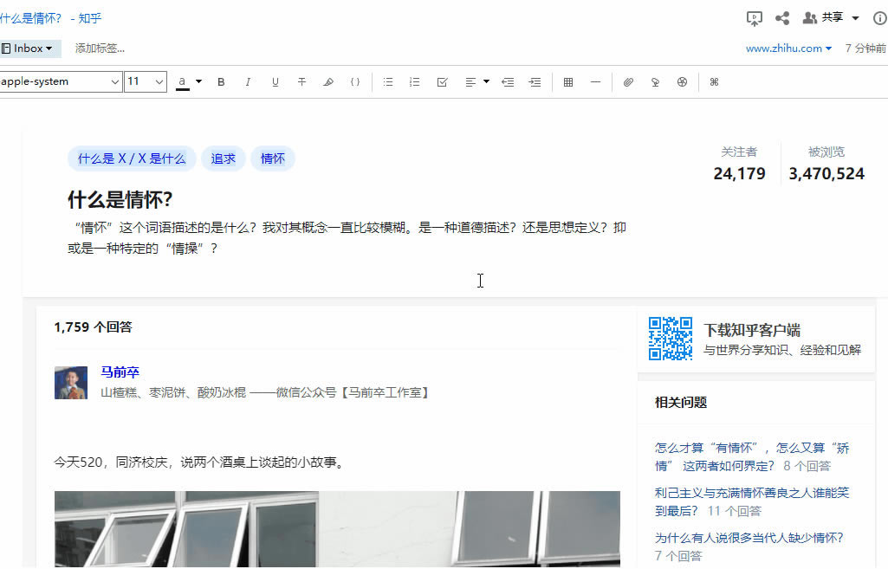The image size is (888, 569).
Task: Click the 被浏览 3,470,524 count
Action: [826, 165]
